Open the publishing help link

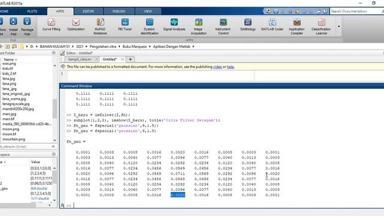pyautogui.click(x=230, y=67)
